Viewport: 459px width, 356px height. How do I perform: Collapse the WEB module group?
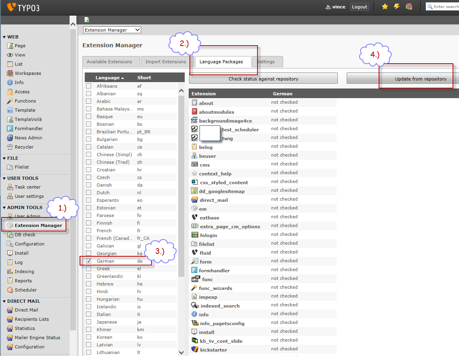click(4, 37)
